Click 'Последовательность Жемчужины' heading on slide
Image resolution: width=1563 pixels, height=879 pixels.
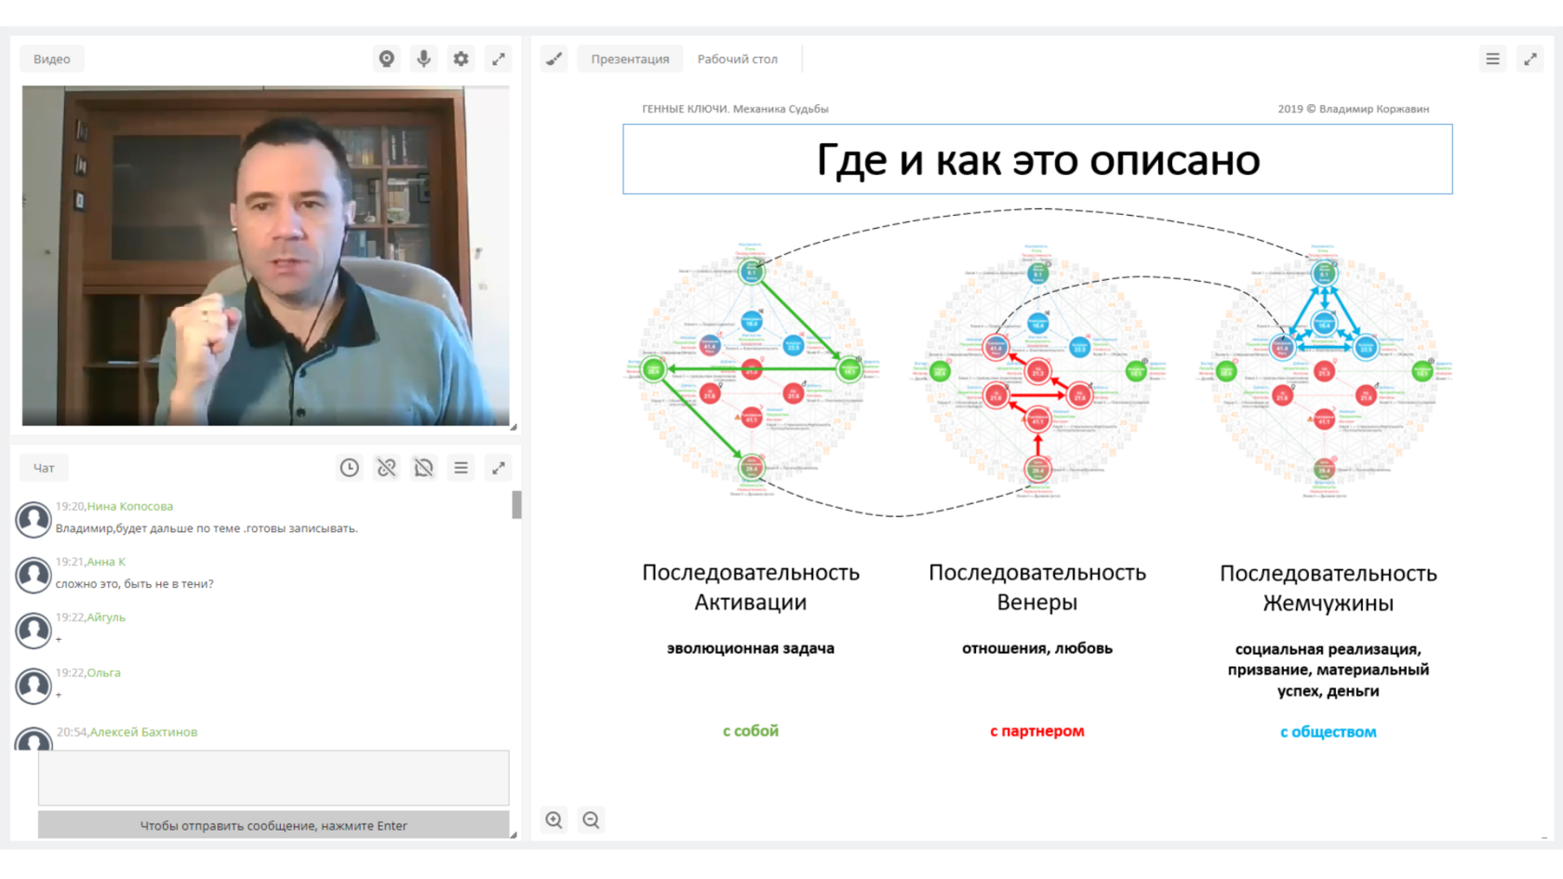point(1329,588)
